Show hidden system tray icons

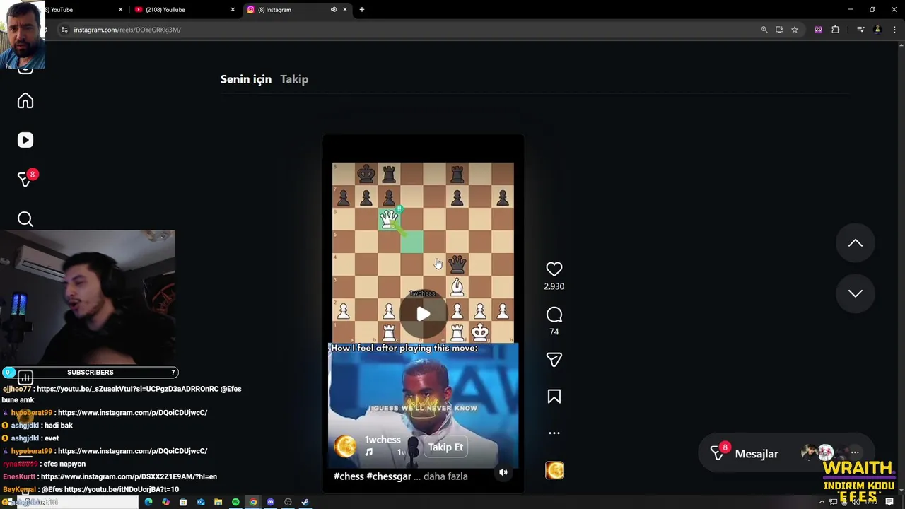pos(822,502)
